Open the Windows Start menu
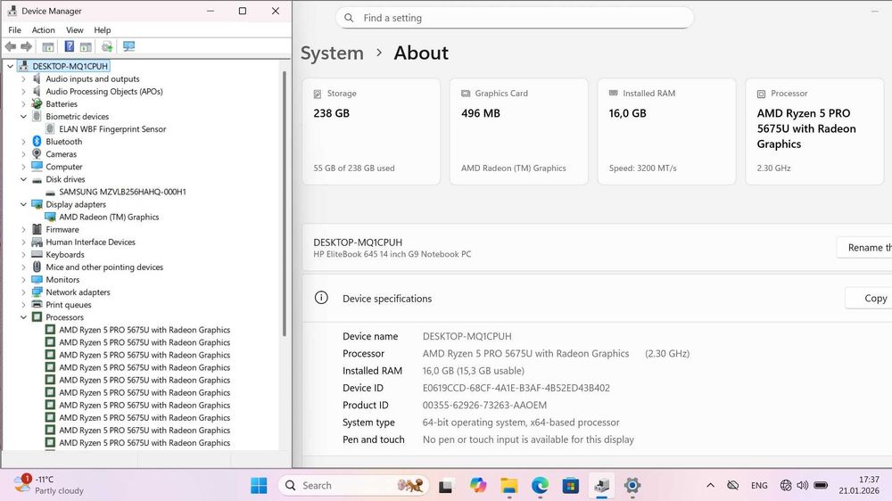Viewport: 892px width, 501px height. coord(259,486)
